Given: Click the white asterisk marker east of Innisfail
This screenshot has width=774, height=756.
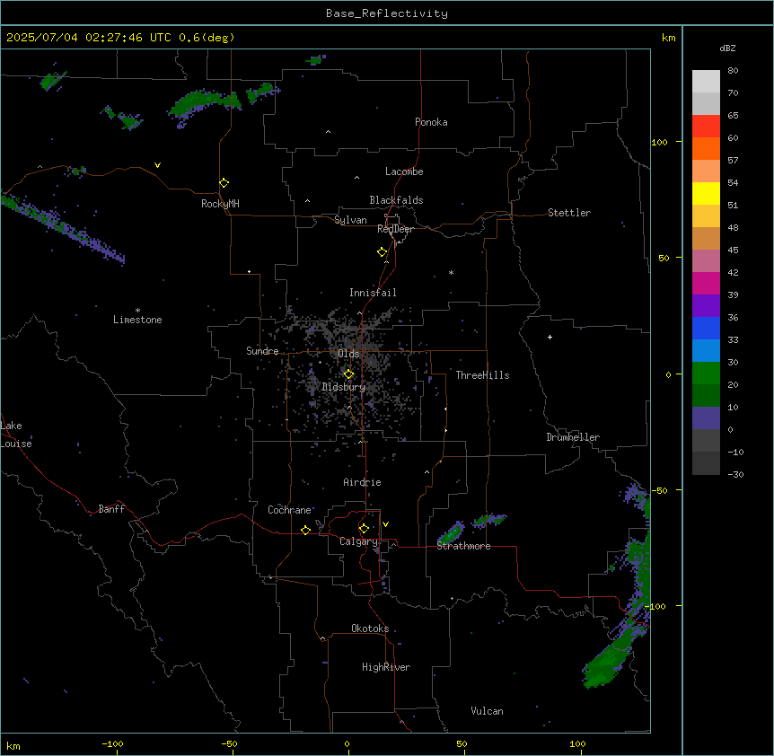Looking at the screenshot, I should tap(451, 272).
